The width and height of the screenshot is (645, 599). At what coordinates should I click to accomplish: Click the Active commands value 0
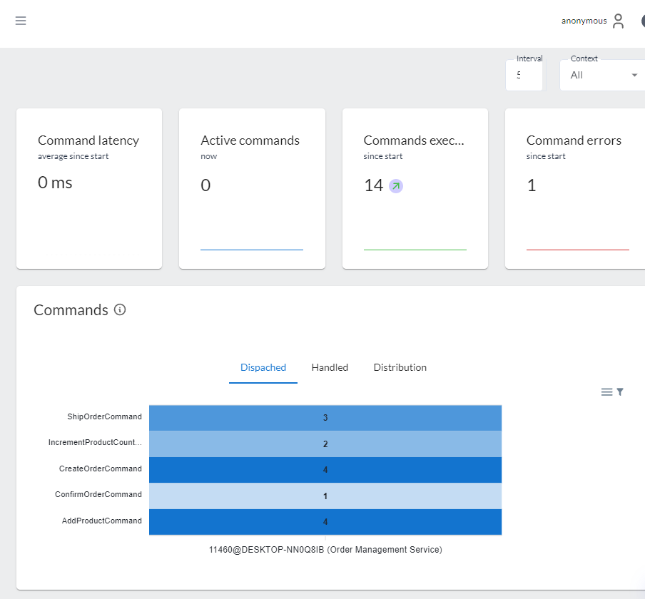click(205, 185)
